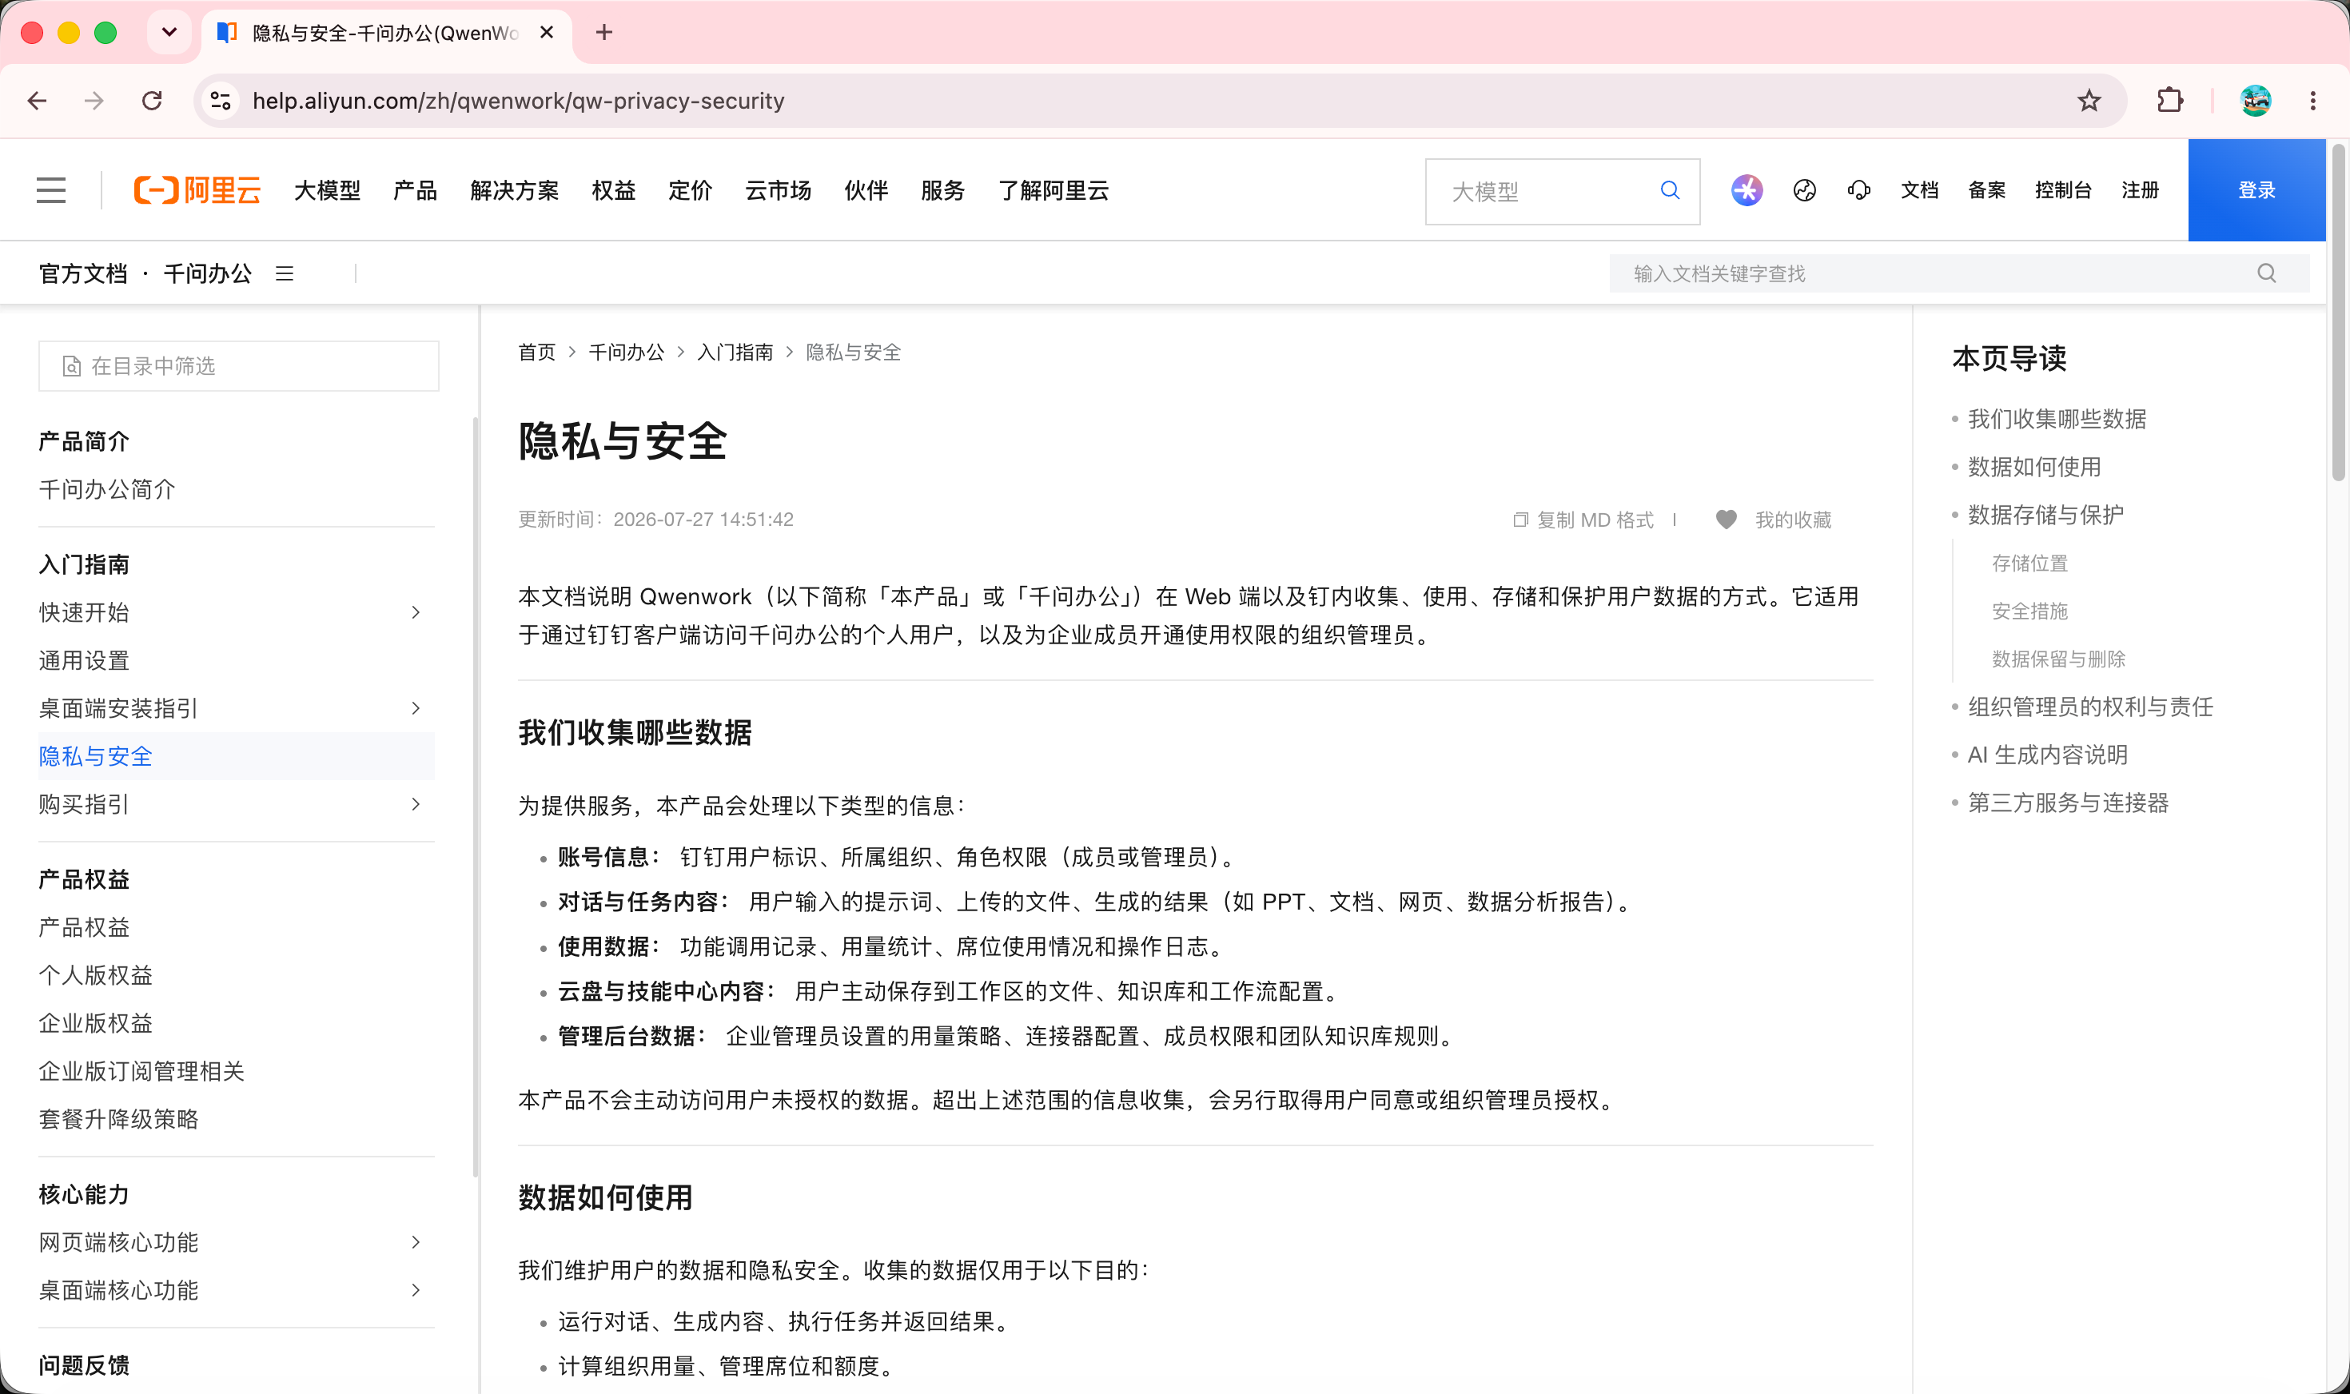Open 大模型 in the top navigation
Viewport: 2350px width, 1394px height.
[327, 191]
